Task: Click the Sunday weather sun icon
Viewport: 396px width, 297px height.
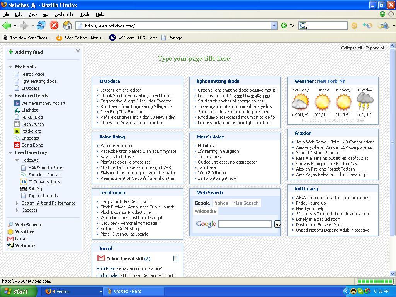Action: [322, 102]
